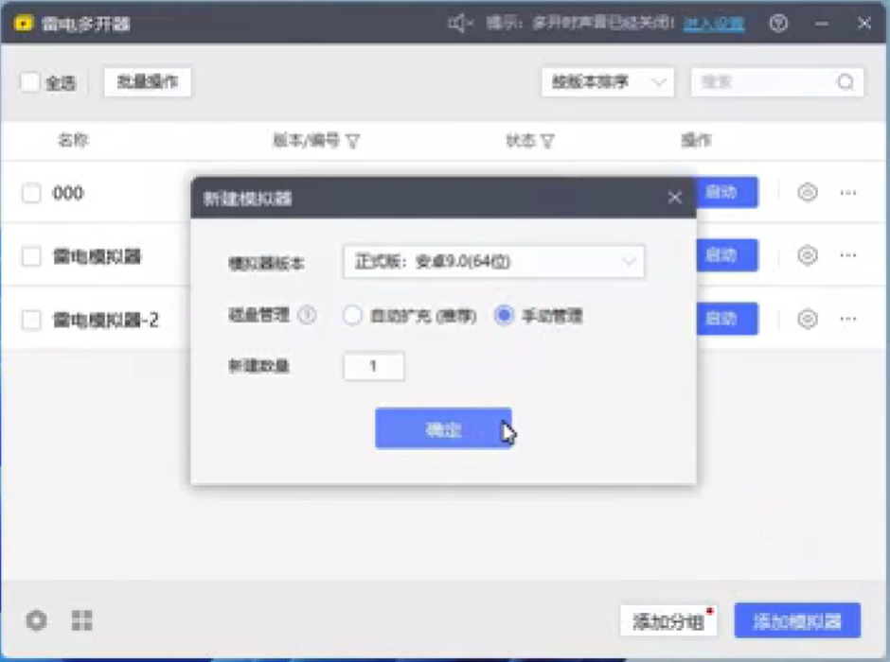Viewport: 890px width, 662px height.
Task: Open settings icon in the 000 row
Action: [807, 193]
